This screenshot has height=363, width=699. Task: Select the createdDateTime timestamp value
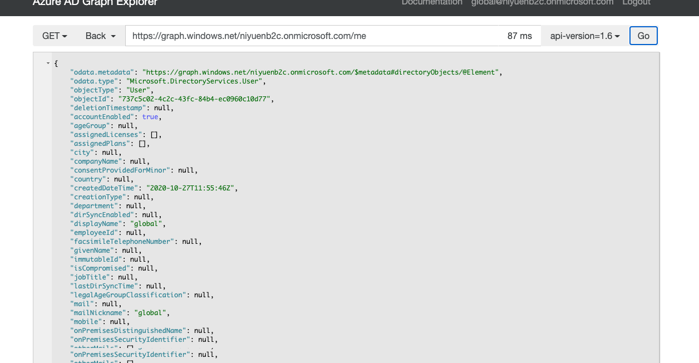[190, 188]
